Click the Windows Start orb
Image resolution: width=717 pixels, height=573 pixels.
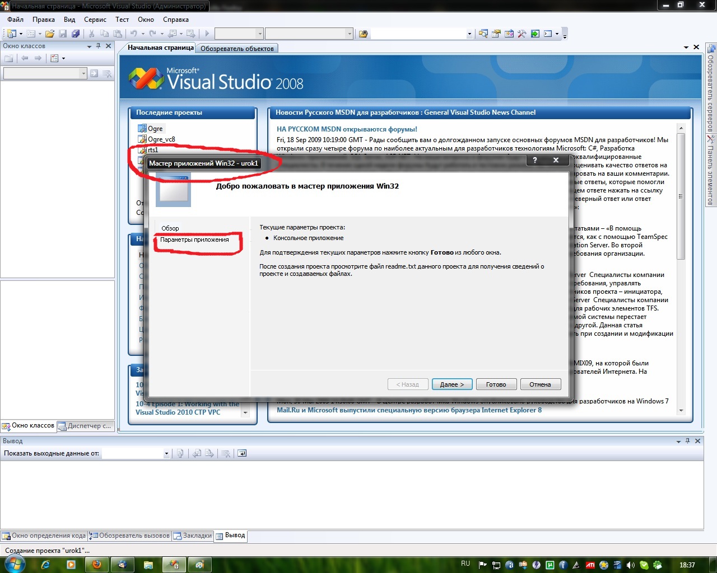click(15, 564)
